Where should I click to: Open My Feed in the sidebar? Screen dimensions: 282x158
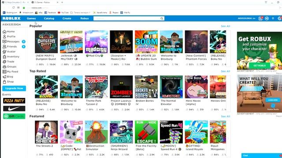(11, 72)
